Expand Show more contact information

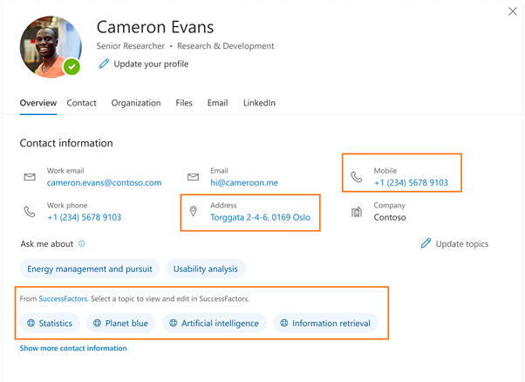[x=73, y=348]
